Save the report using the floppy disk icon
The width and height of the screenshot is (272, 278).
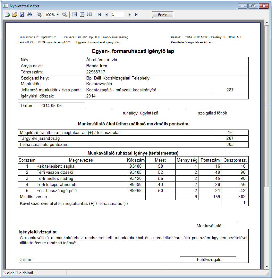[x=22, y=14]
